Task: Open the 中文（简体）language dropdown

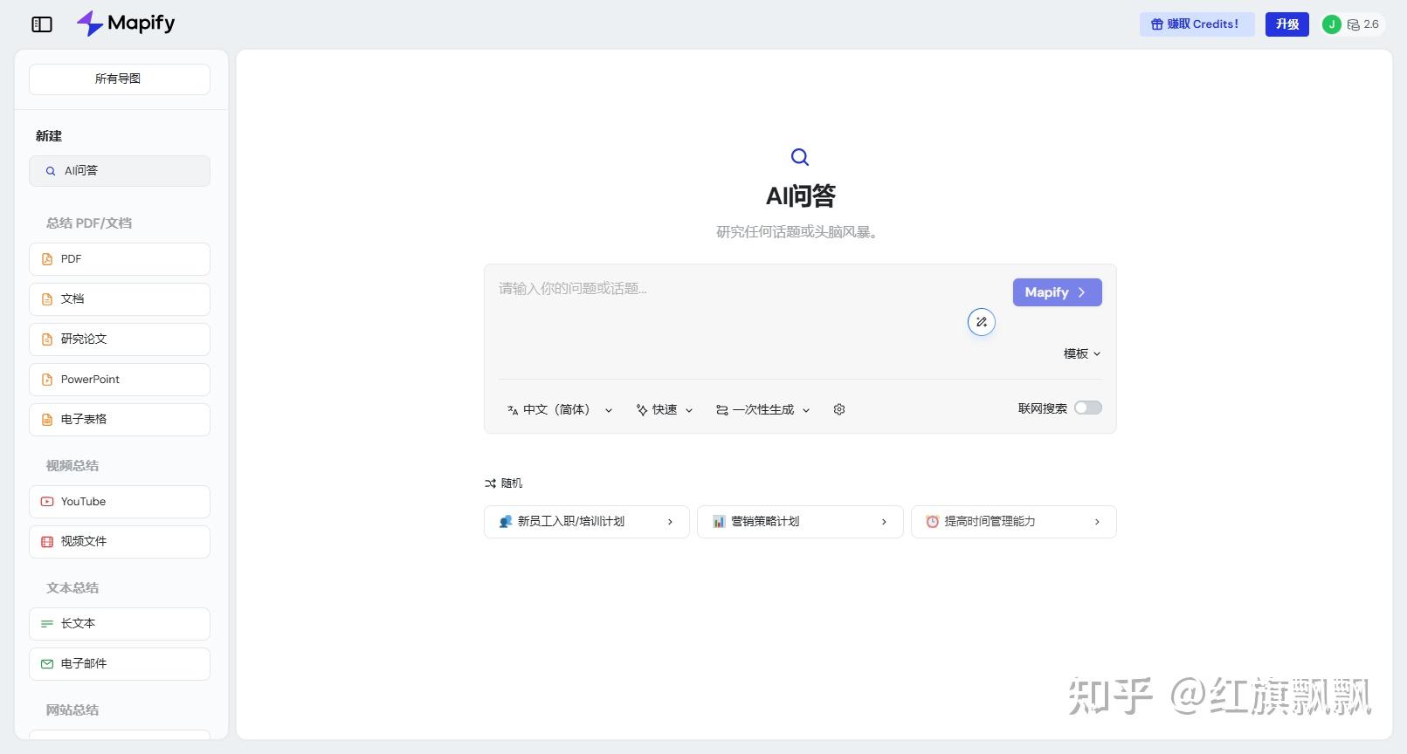Action: click(560, 409)
